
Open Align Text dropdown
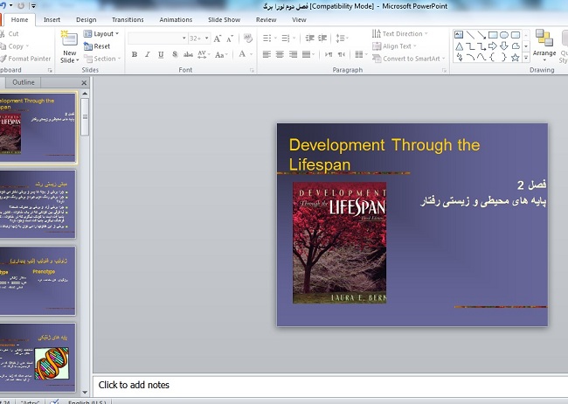pos(395,46)
